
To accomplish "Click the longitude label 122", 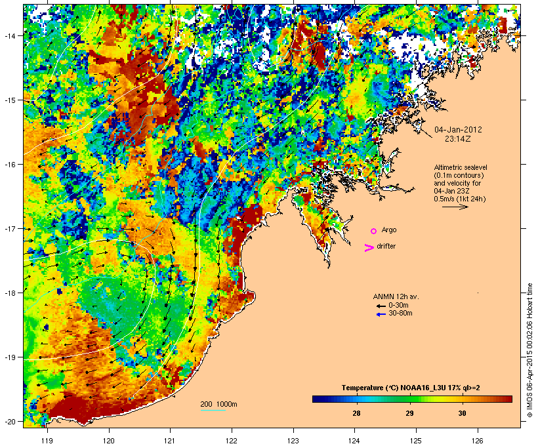I will [x=232, y=441].
